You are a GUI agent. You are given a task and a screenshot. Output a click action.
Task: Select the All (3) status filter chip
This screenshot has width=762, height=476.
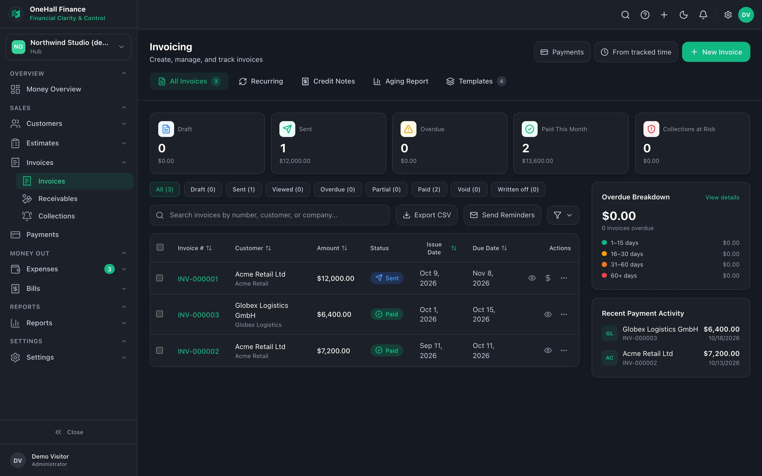click(x=165, y=190)
